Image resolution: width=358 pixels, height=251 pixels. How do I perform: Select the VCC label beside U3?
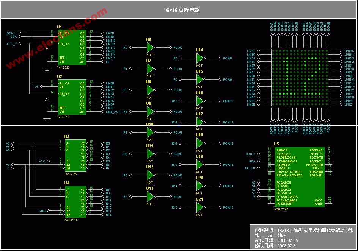click(42, 161)
